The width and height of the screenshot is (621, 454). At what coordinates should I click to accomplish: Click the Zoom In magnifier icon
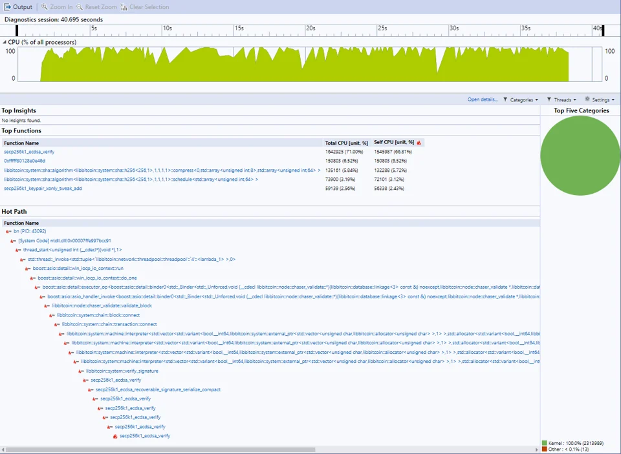coord(45,6)
